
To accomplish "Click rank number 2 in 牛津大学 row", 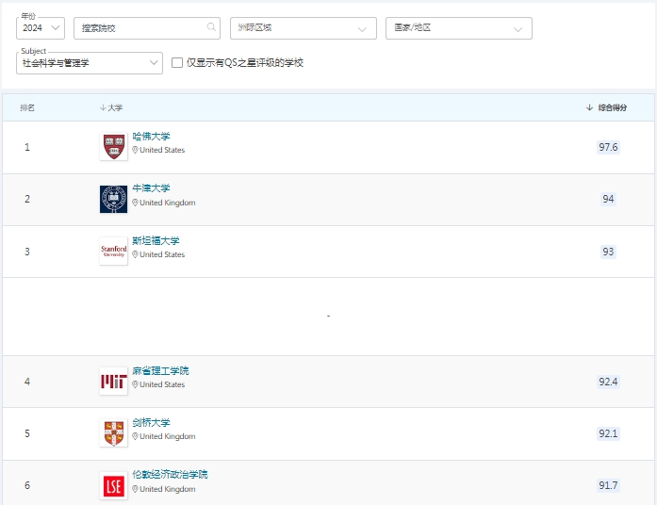I will click(27, 199).
